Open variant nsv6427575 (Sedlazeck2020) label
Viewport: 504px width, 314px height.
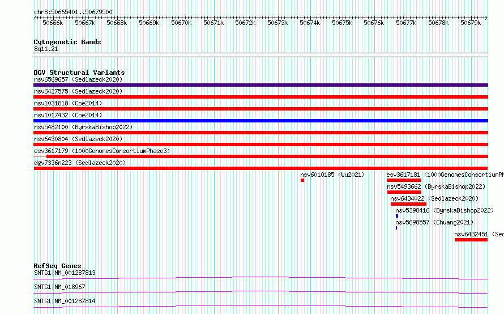[78, 91]
